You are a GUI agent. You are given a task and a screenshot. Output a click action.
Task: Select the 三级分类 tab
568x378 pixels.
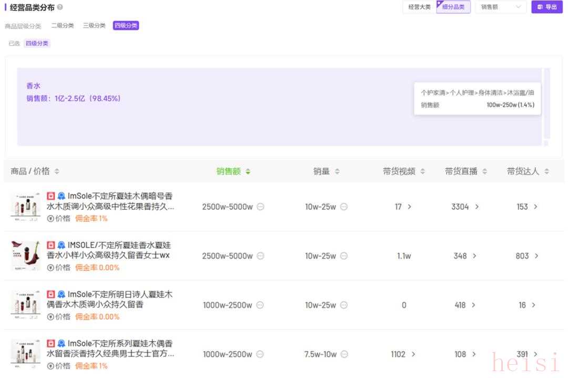coord(94,26)
